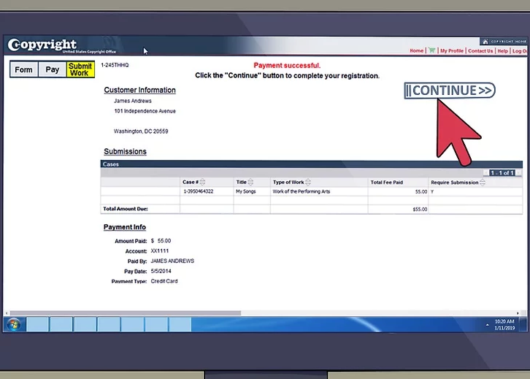Click the Copyright logo at top left
This screenshot has height=379, width=530.
tap(42, 45)
